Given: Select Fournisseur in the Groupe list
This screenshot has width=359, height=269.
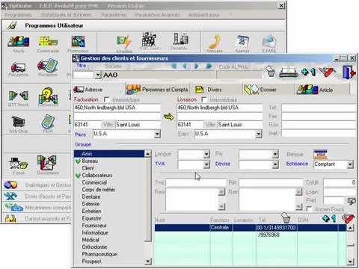Looking at the screenshot, I should pyautogui.click(x=94, y=226).
